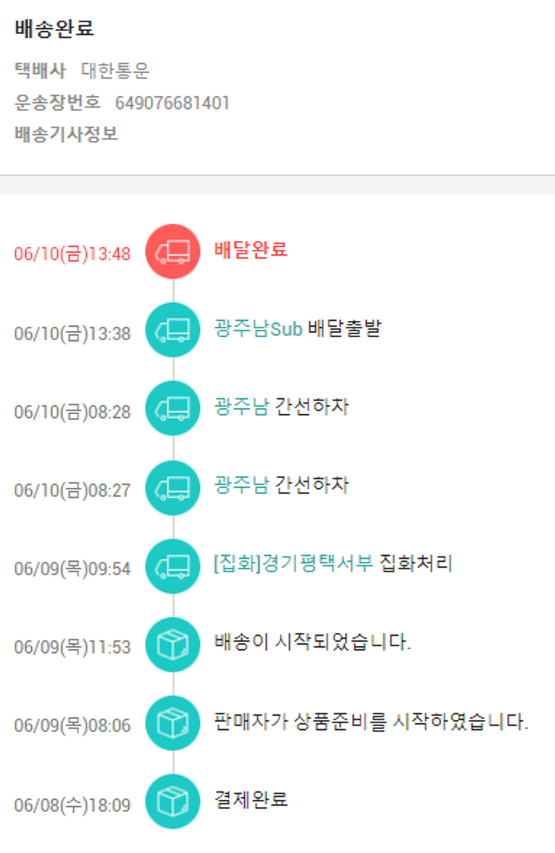Click the 06/09(목)09:54 timestamp

click(x=72, y=569)
